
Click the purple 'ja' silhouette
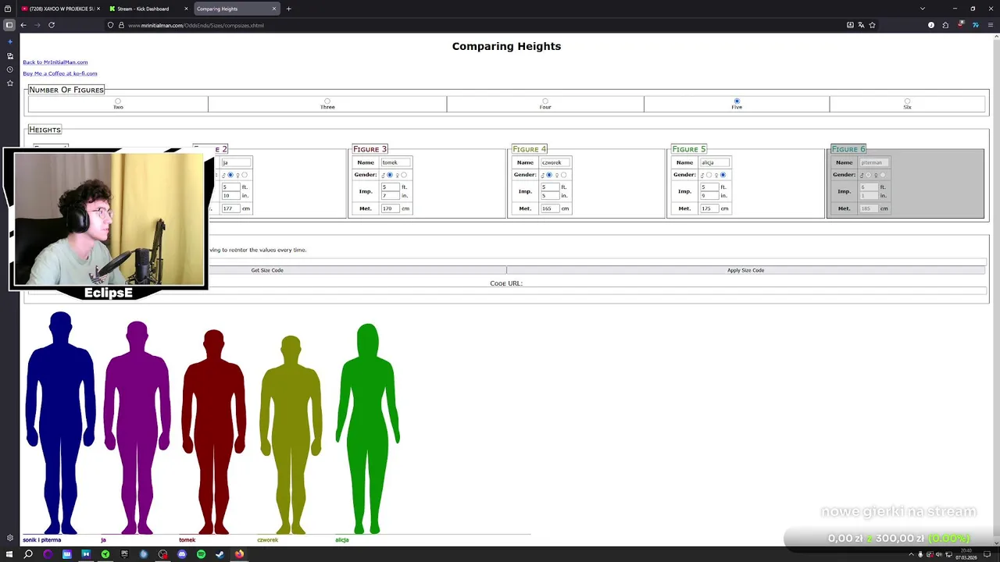point(137,427)
